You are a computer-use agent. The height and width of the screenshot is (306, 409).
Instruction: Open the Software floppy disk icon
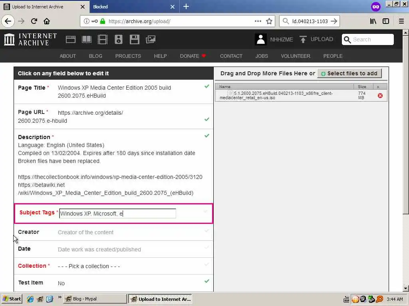(x=134, y=39)
